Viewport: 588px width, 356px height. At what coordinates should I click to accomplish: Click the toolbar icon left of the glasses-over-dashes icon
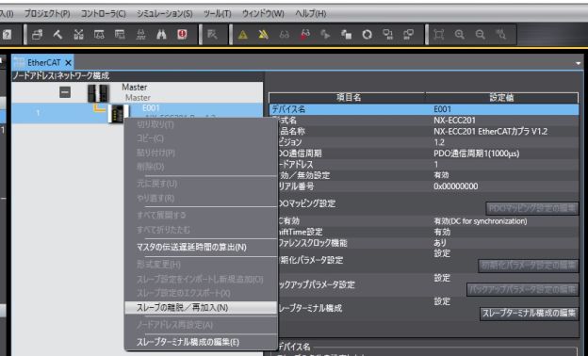(x=120, y=35)
